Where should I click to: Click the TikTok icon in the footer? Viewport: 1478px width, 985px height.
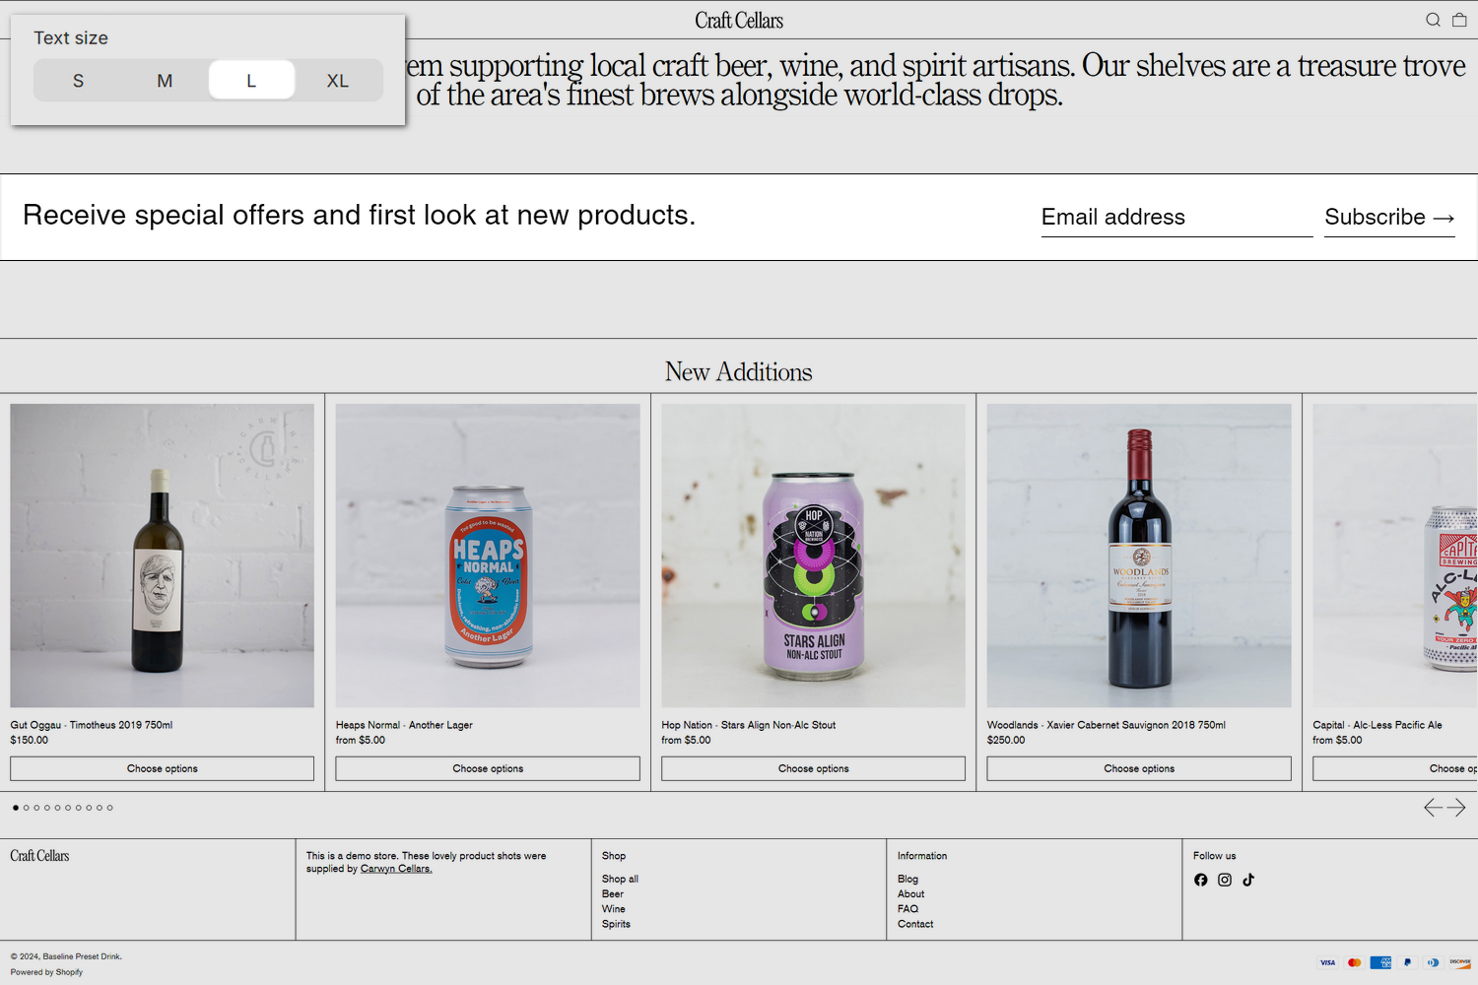coord(1248,880)
